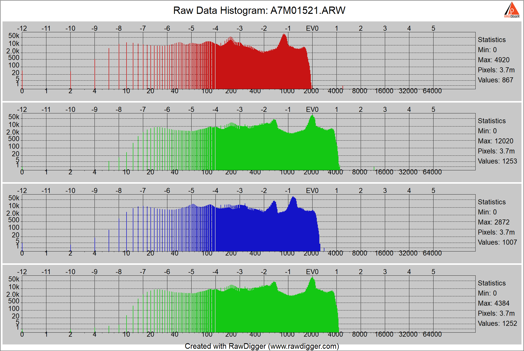
Task: Click the 50k label on the blue histogram
Action: [14, 198]
